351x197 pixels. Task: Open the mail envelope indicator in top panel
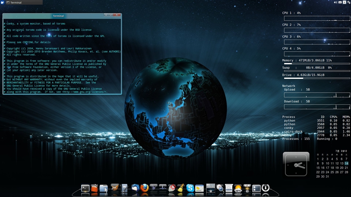340,2
